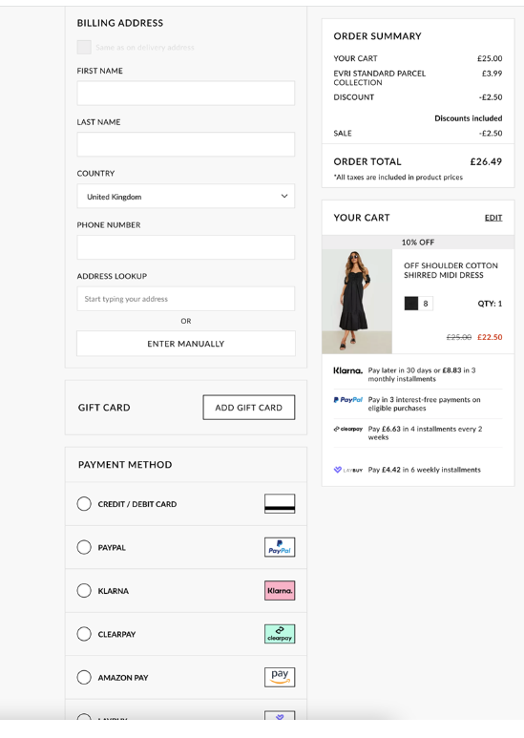The image size is (524, 738).
Task: Click the pink Klarna logo badge
Action: pos(280,590)
